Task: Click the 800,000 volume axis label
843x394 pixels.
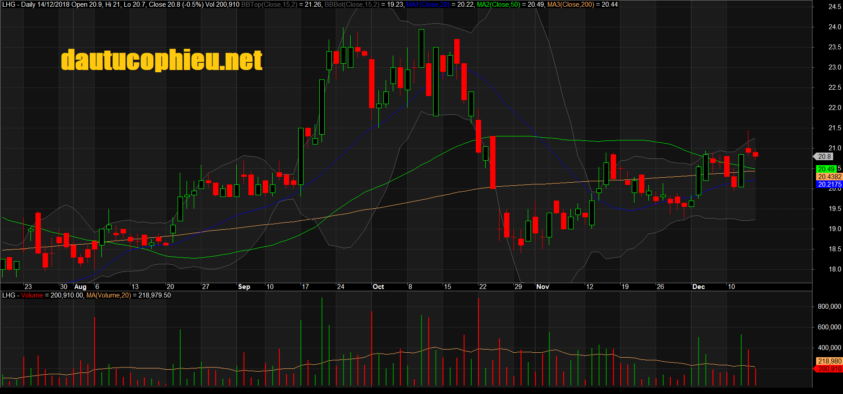Action: (830, 306)
